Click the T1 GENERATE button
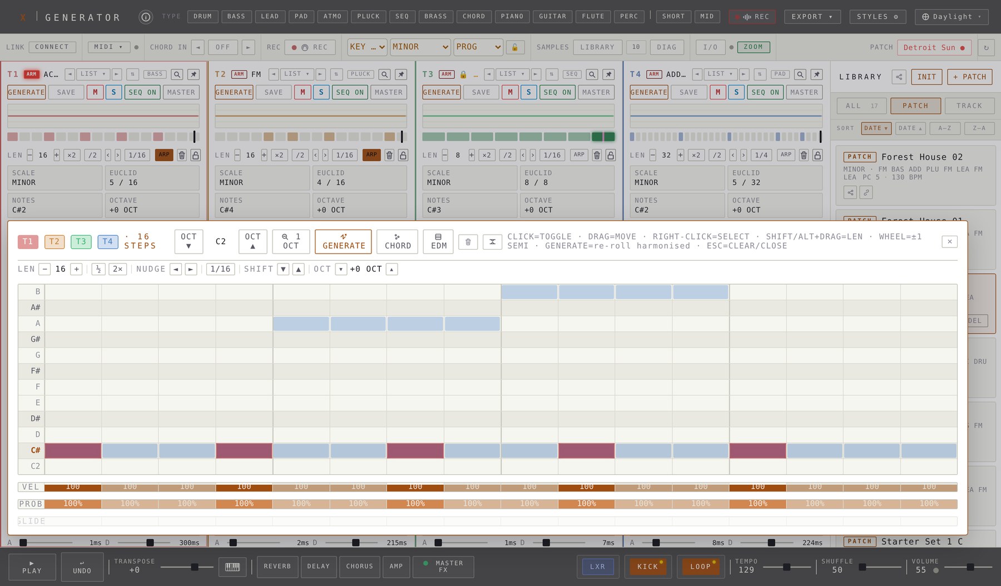 tap(26, 92)
